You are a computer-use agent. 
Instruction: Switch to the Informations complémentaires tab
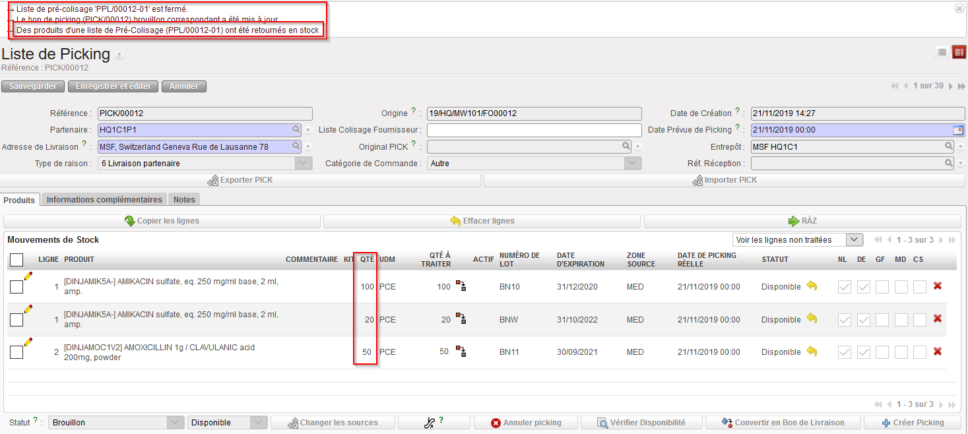[x=104, y=199]
